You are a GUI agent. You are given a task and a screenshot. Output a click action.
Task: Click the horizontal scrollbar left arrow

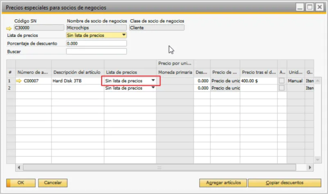pos(19,167)
